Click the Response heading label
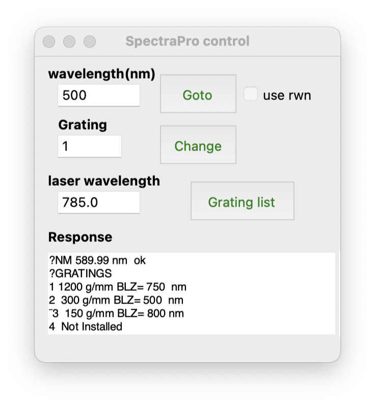The width and height of the screenshot is (375, 404). point(81,237)
